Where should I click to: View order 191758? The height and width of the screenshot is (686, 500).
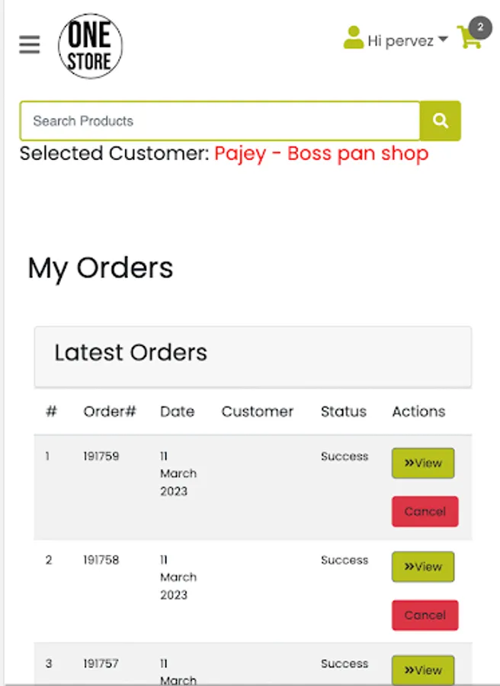(x=423, y=566)
